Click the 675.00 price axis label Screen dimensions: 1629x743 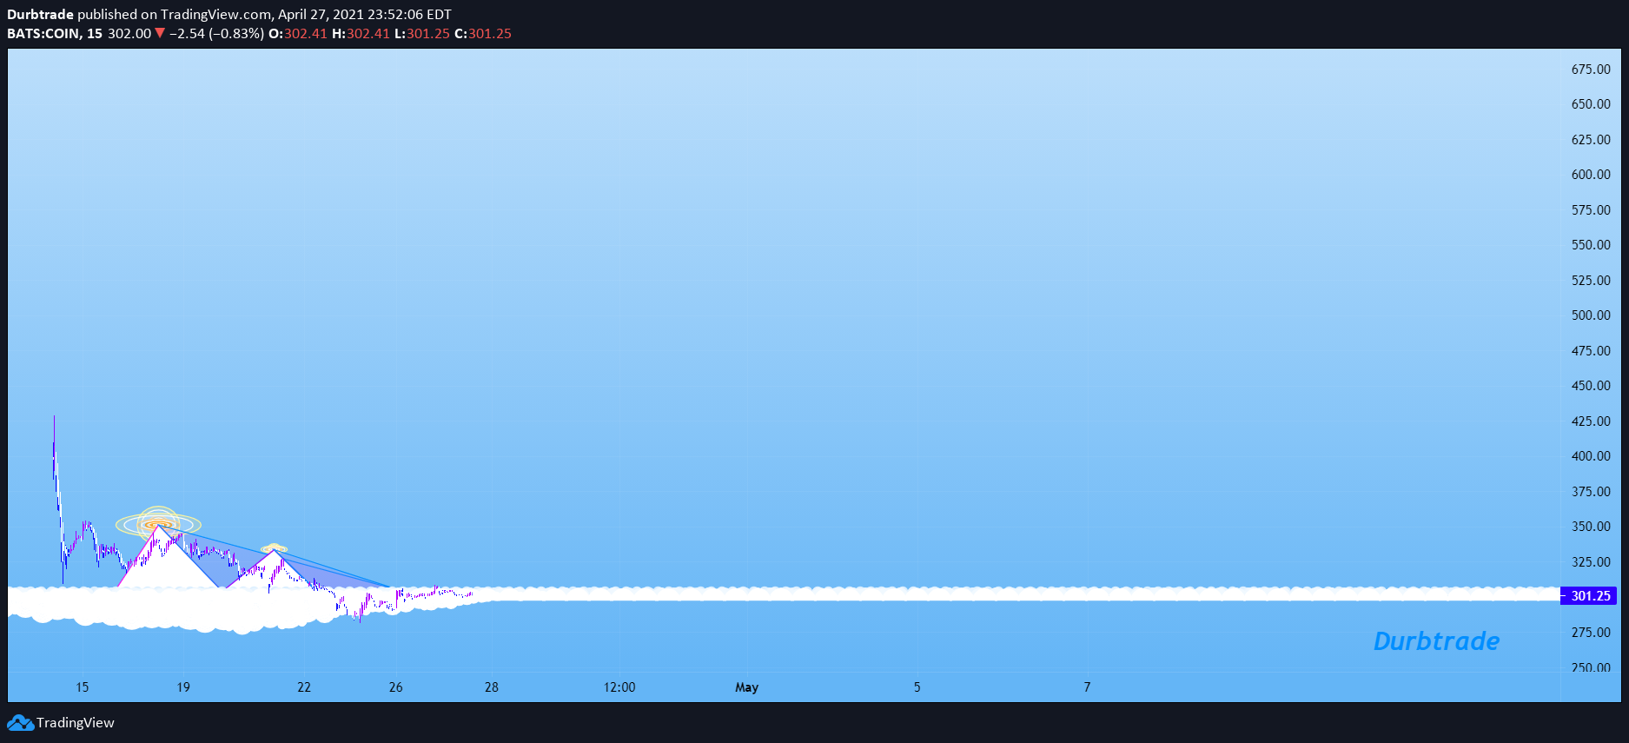click(x=1591, y=70)
